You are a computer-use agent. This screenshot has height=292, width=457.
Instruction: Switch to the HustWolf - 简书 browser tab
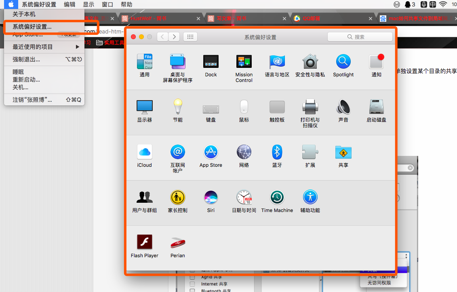[161, 18]
